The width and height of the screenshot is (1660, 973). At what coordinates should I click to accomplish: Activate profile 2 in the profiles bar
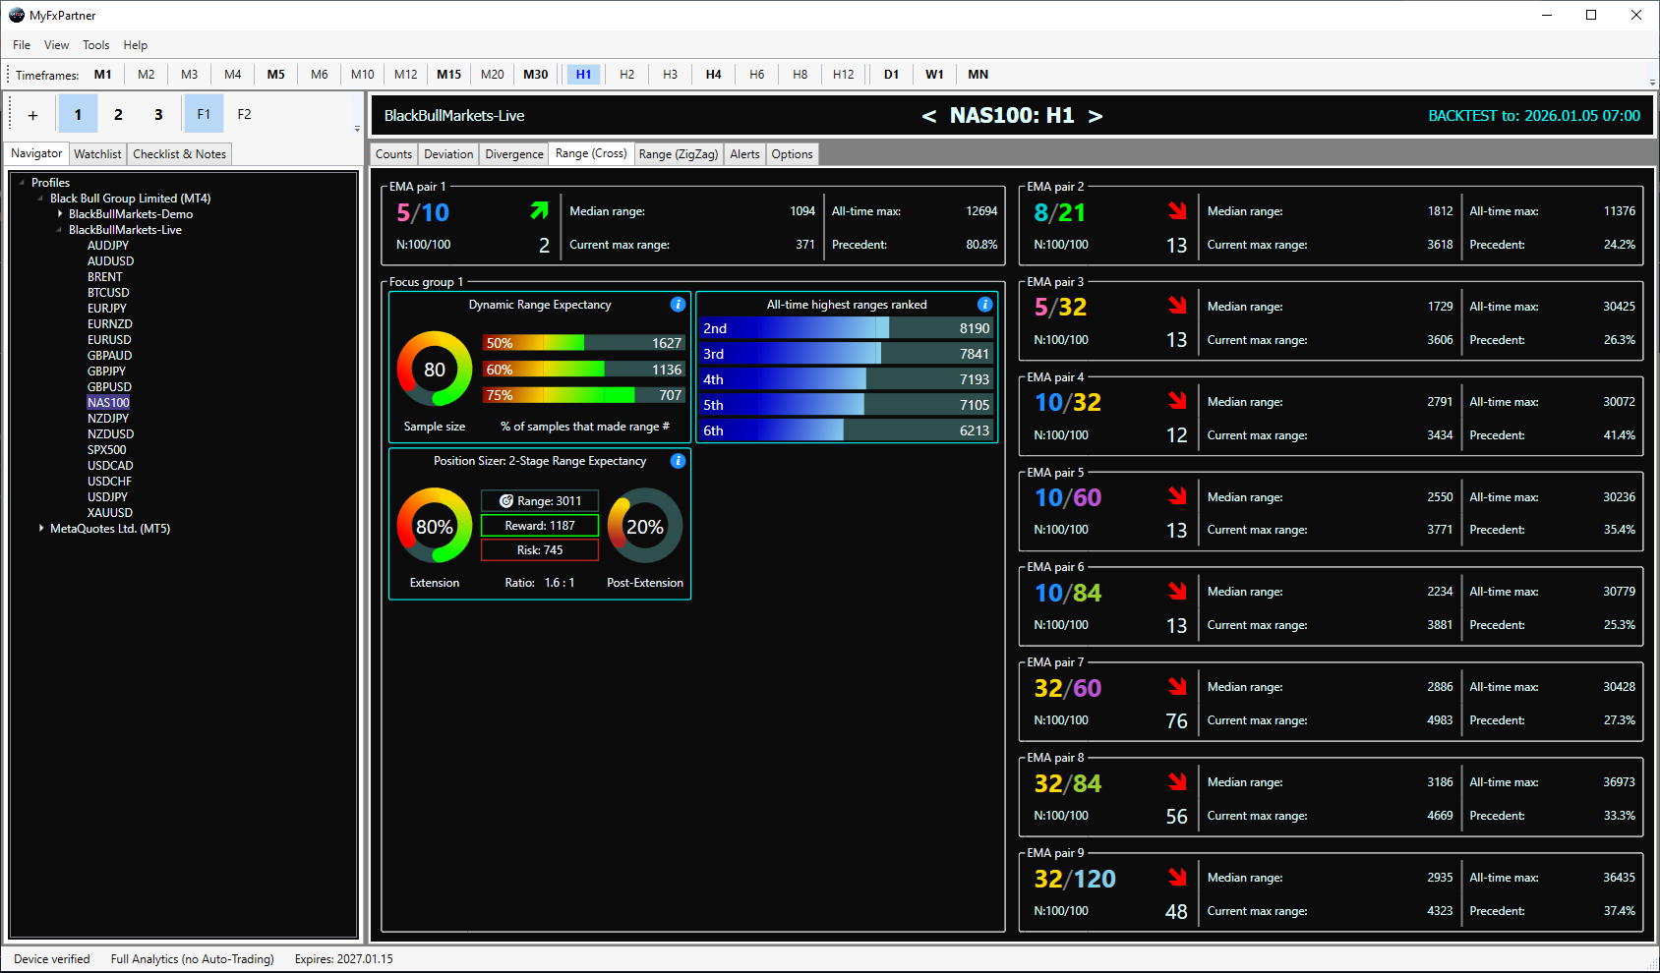point(118,114)
